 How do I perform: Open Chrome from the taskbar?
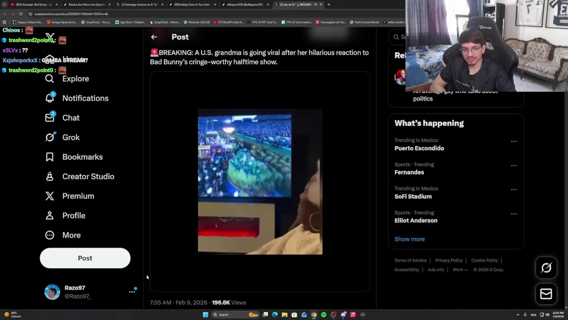(314, 315)
